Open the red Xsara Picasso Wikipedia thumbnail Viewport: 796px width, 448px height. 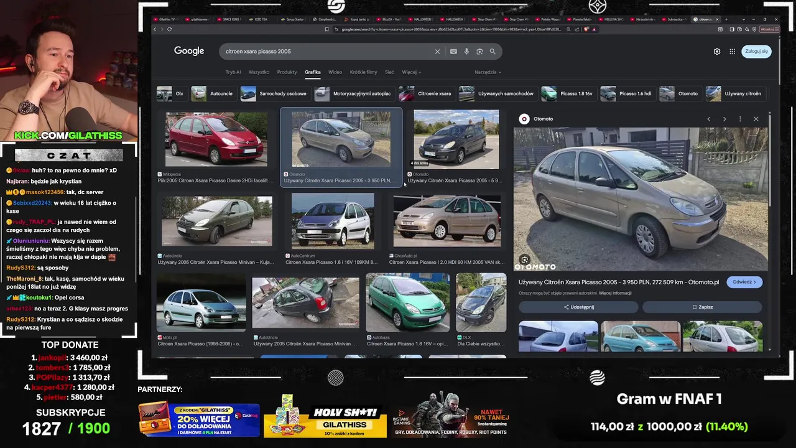click(x=216, y=140)
